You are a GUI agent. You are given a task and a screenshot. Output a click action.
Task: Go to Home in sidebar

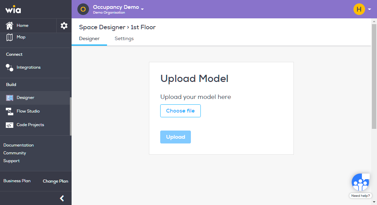22,25
